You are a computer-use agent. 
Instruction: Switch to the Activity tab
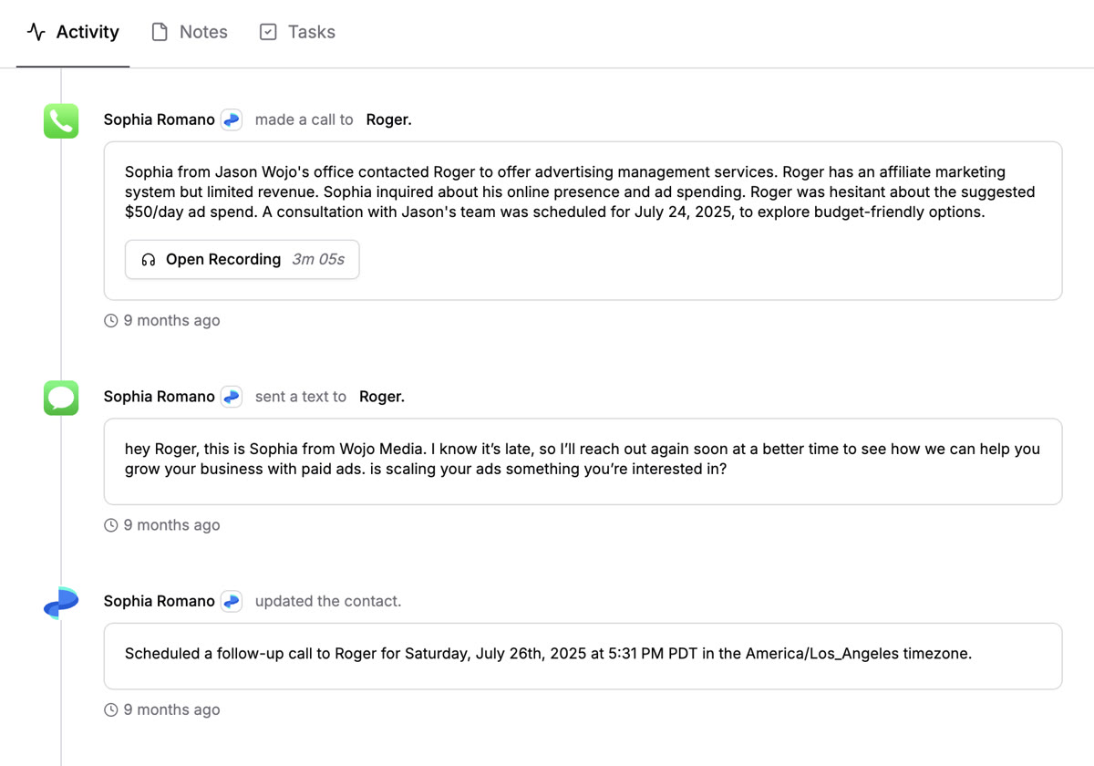point(73,33)
